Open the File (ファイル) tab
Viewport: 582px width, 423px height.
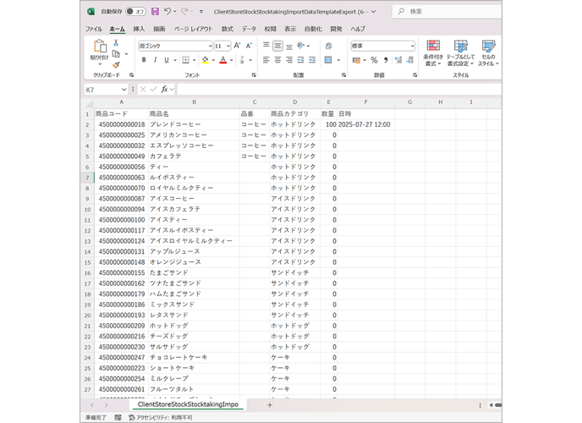(94, 29)
